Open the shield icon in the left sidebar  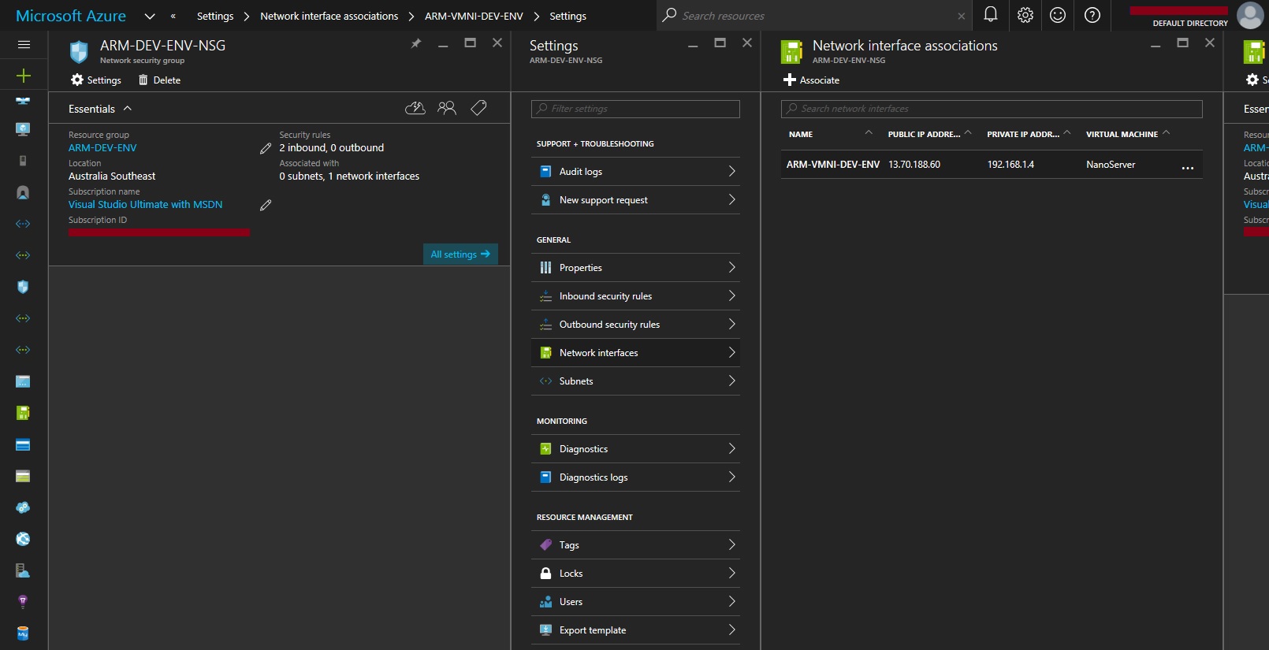coord(23,287)
